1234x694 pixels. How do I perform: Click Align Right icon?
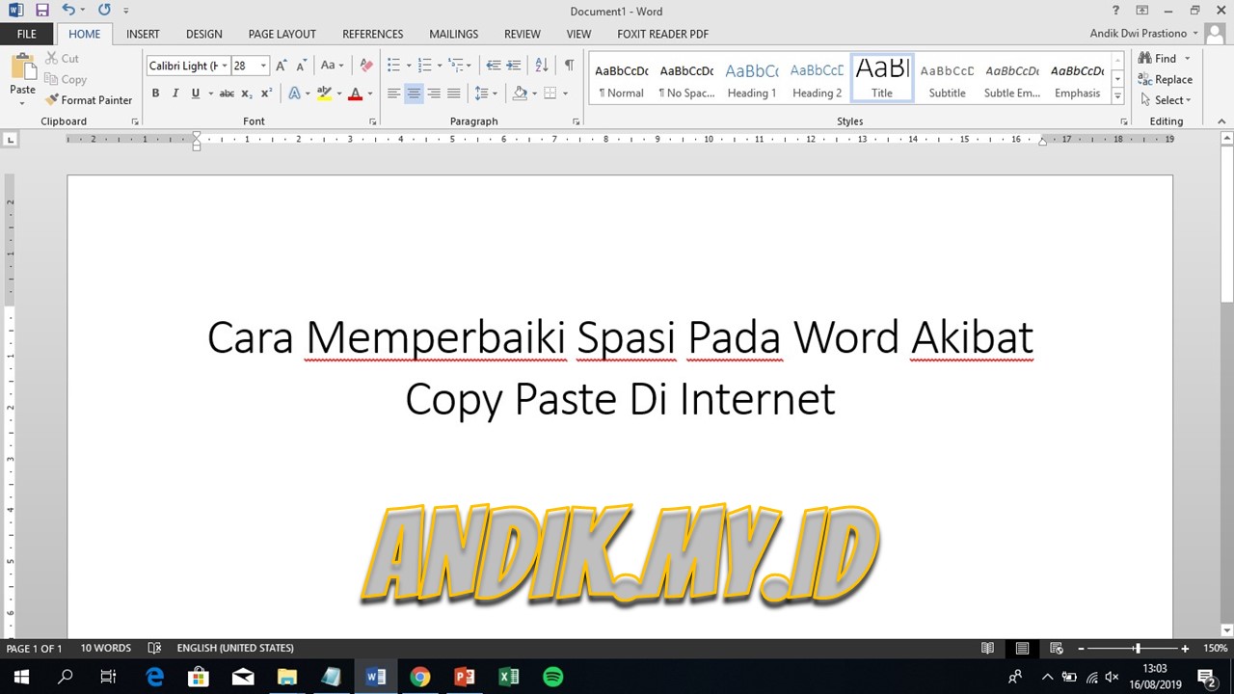pos(434,93)
